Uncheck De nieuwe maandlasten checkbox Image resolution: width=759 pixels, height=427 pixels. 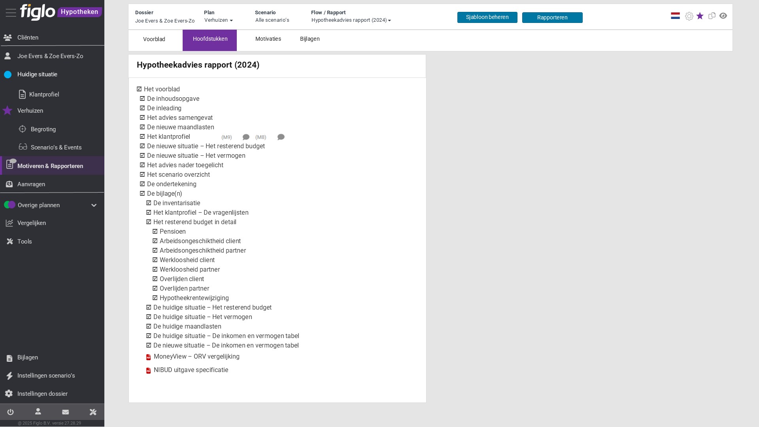142,127
